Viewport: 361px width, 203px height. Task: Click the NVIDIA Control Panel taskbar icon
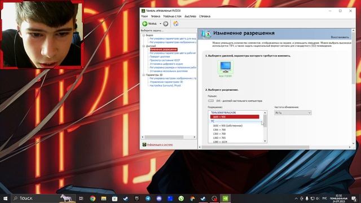226,198
